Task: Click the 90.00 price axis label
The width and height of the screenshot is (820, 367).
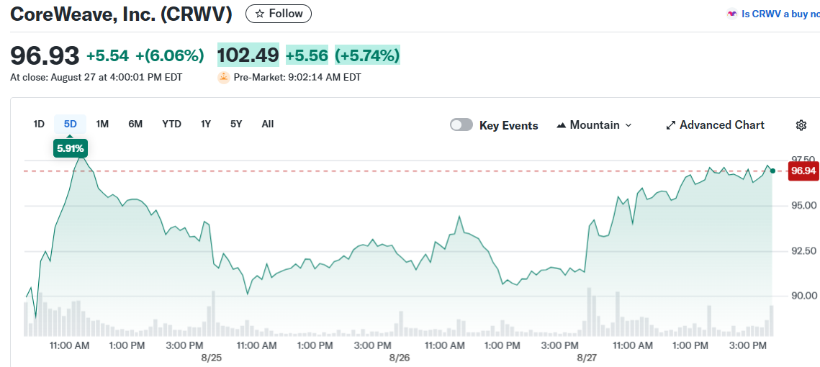Action: click(803, 296)
